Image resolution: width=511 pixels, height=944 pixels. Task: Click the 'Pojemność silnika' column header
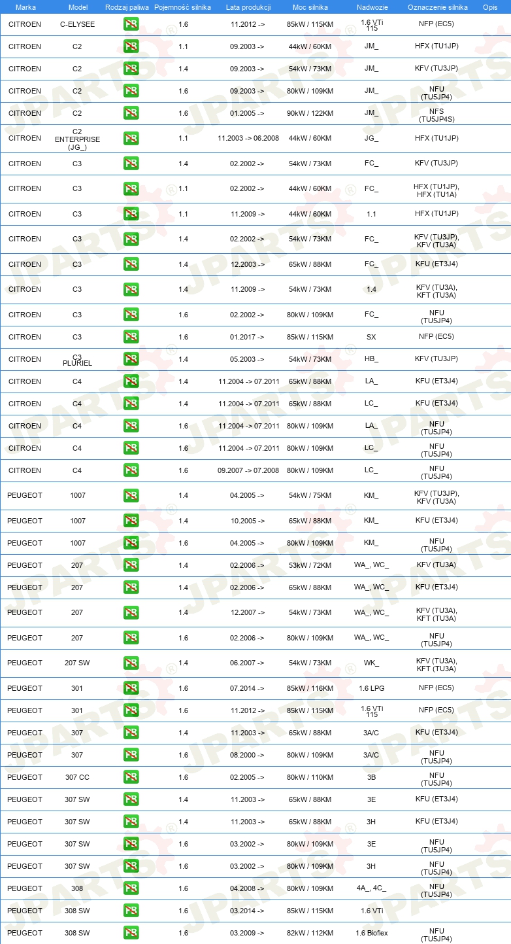(182, 7)
